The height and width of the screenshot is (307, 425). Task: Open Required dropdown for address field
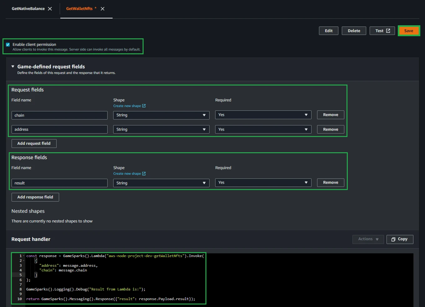pyautogui.click(x=263, y=129)
